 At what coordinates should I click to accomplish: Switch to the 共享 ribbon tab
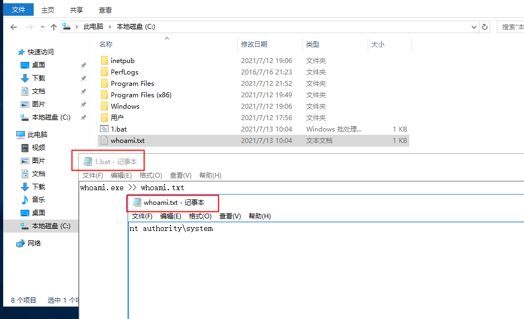pyautogui.click(x=77, y=10)
